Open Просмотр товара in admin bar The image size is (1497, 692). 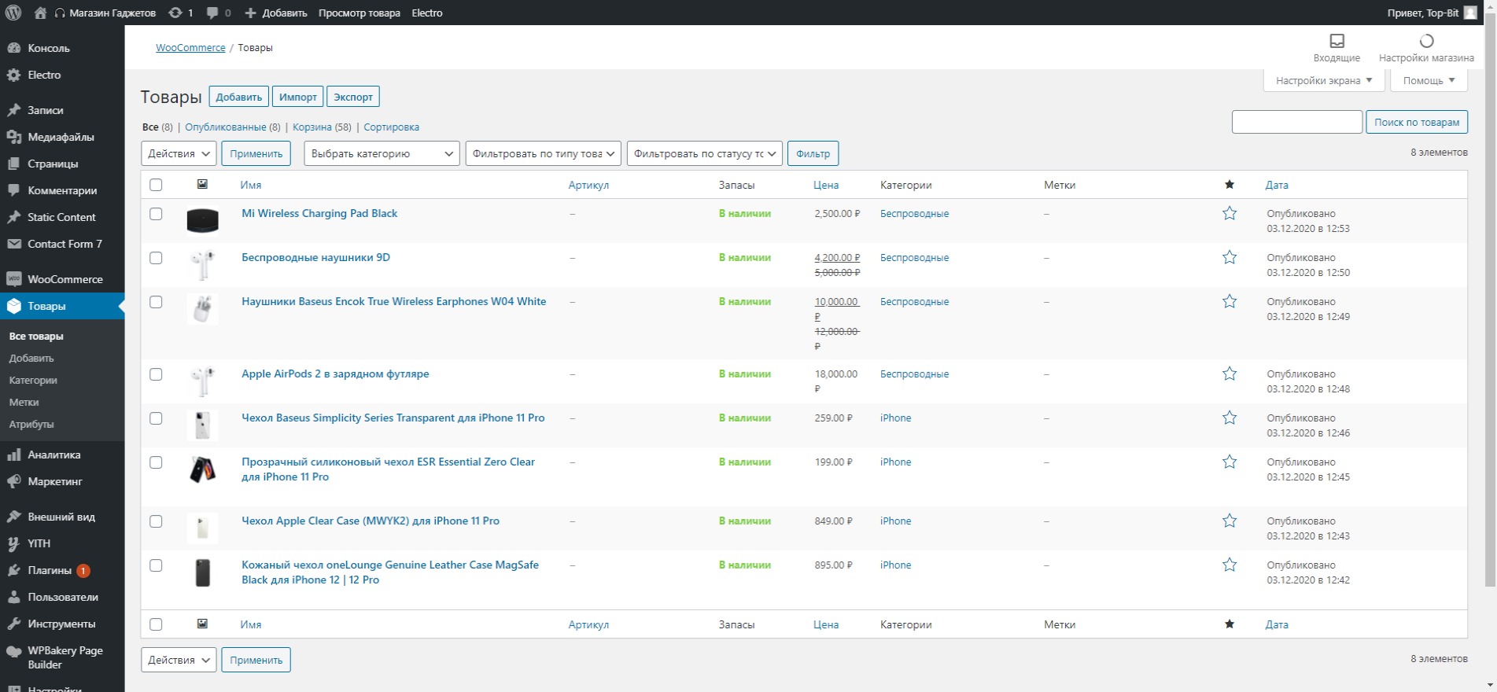[360, 13]
